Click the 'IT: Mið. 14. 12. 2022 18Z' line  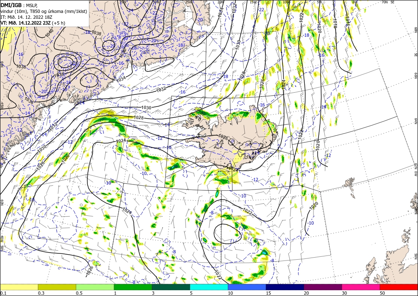coord(26,17)
